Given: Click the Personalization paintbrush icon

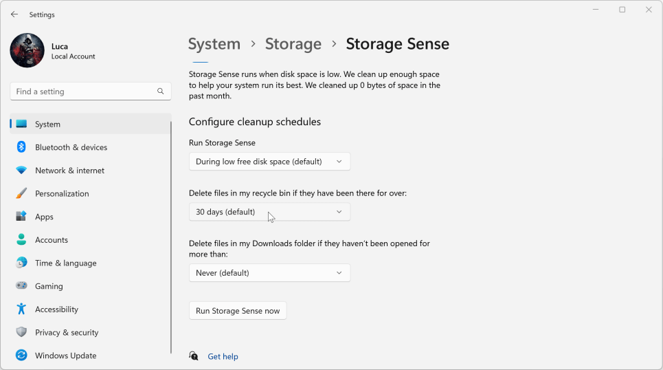Looking at the screenshot, I should coord(21,194).
